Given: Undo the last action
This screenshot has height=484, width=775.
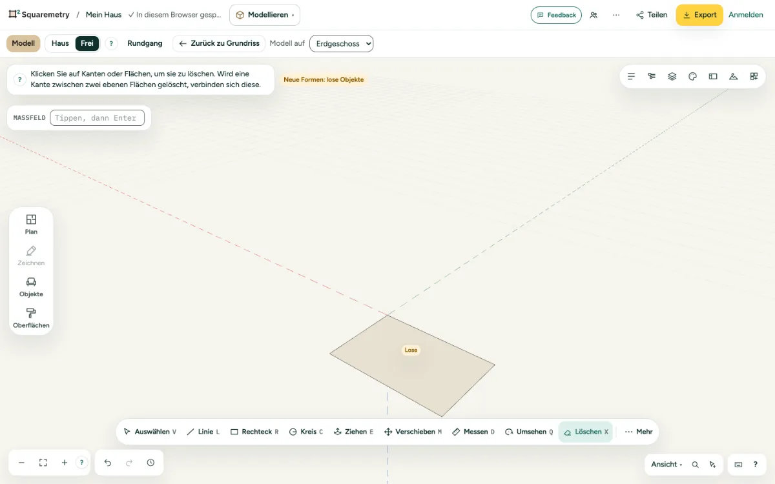Looking at the screenshot, I should coord(108,463).
